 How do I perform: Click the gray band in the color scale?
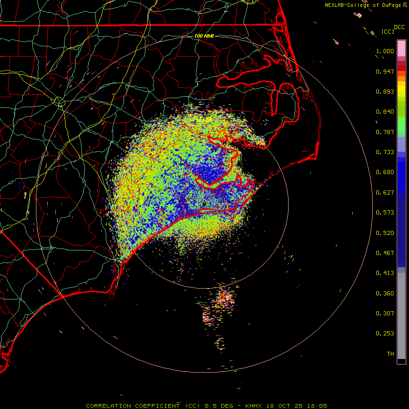point(401,316)
